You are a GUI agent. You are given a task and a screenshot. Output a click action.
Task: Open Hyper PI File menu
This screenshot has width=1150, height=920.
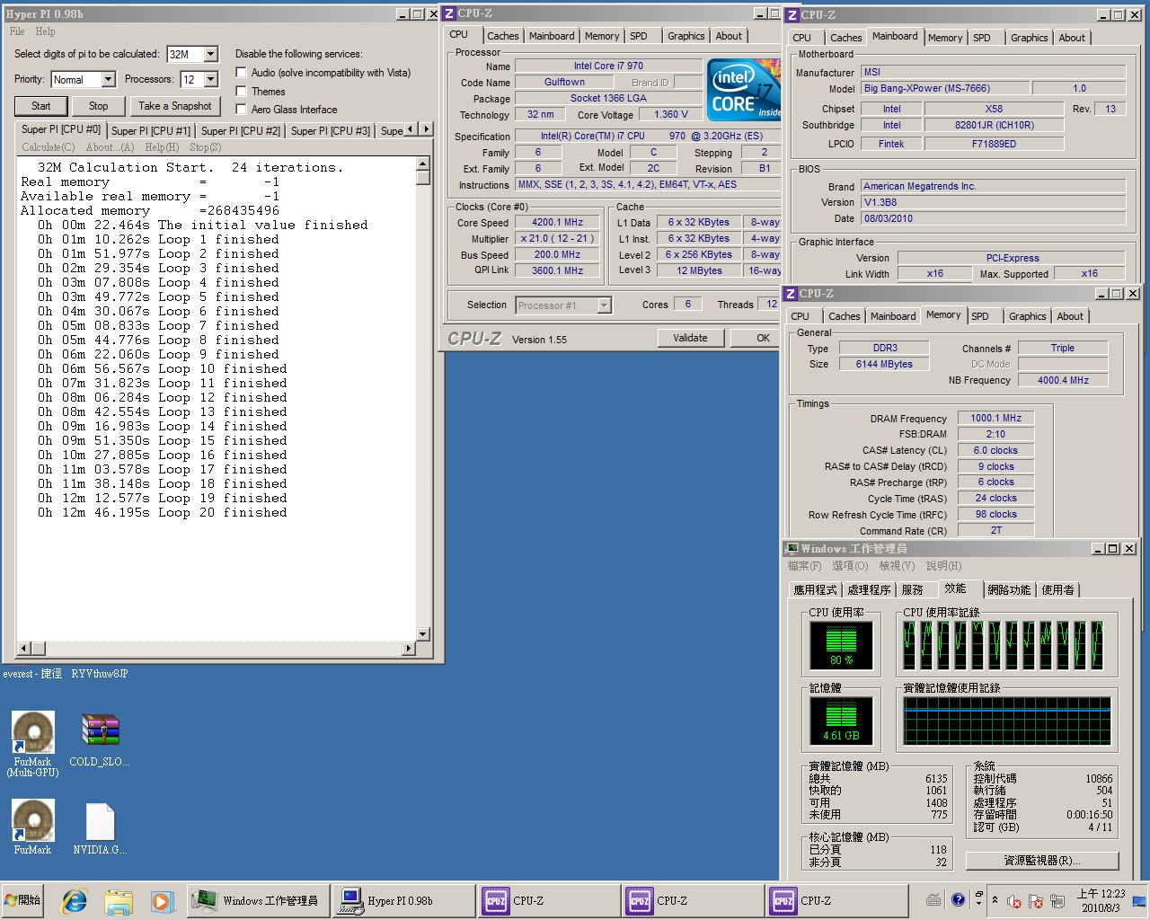click(x=17, y=31)
